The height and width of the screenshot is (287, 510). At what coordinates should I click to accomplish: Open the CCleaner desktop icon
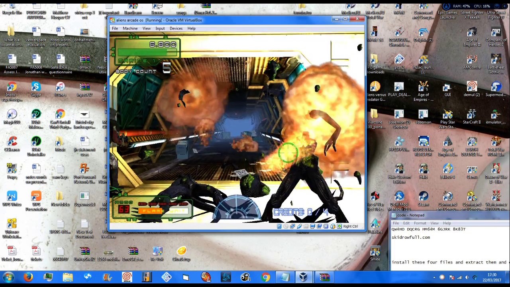(12, 144)
